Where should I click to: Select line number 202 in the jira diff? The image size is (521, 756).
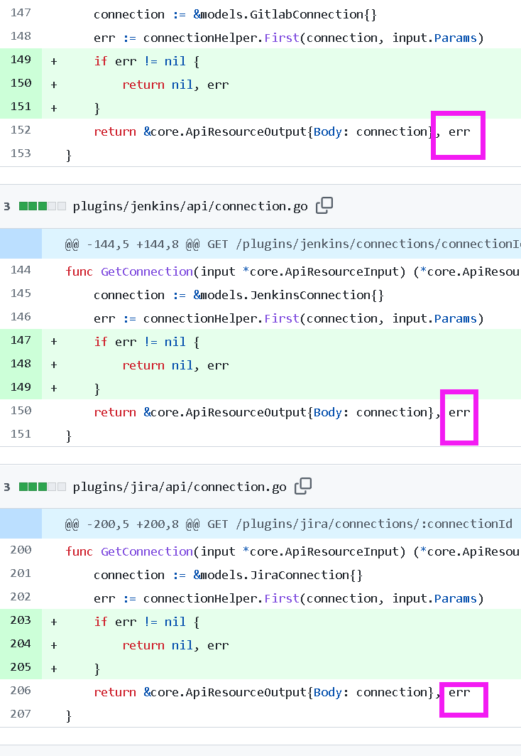[x=21, y=597]
